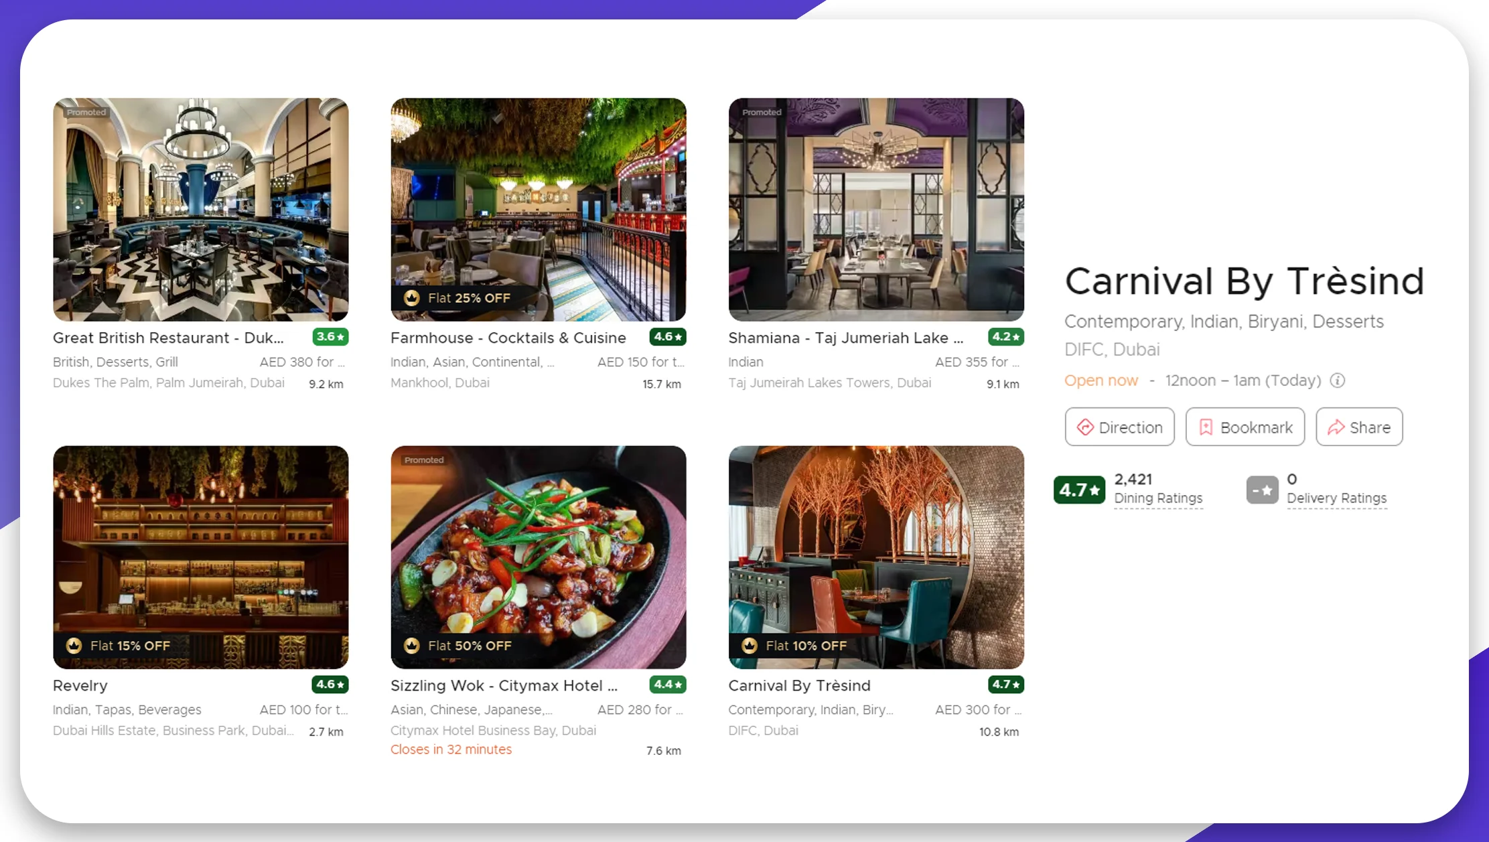Click the Flat 10% OFF crown icon

point(749,646)
